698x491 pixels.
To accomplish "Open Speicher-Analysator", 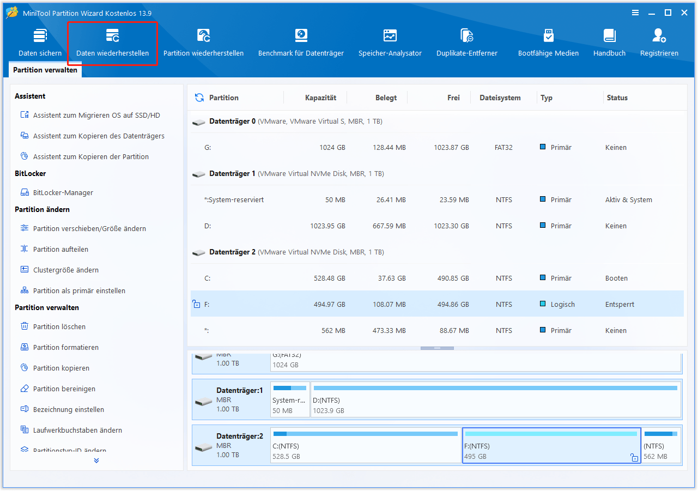I will click(390, 43).
